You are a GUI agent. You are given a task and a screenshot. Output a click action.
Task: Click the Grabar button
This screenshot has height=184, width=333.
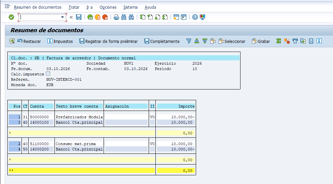(261, 41)
